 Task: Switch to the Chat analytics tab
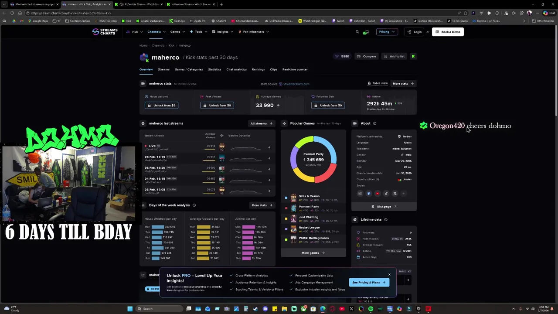coord(236,69)
